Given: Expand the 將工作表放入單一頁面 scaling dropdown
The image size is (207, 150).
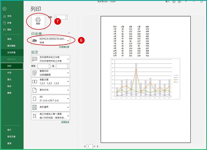Looking at the screenshot, I should (x=51, y=116).
